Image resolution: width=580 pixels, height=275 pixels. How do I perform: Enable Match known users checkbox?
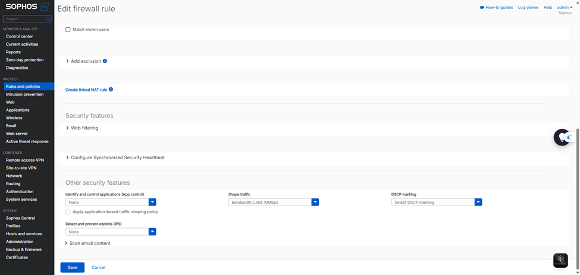point(68,30)
